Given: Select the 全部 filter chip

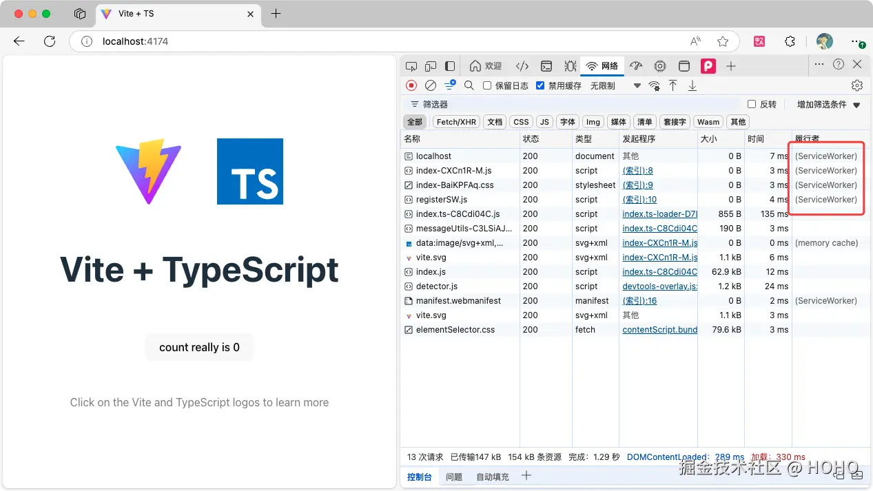Looking at the screenshot, I should [415, 122].
